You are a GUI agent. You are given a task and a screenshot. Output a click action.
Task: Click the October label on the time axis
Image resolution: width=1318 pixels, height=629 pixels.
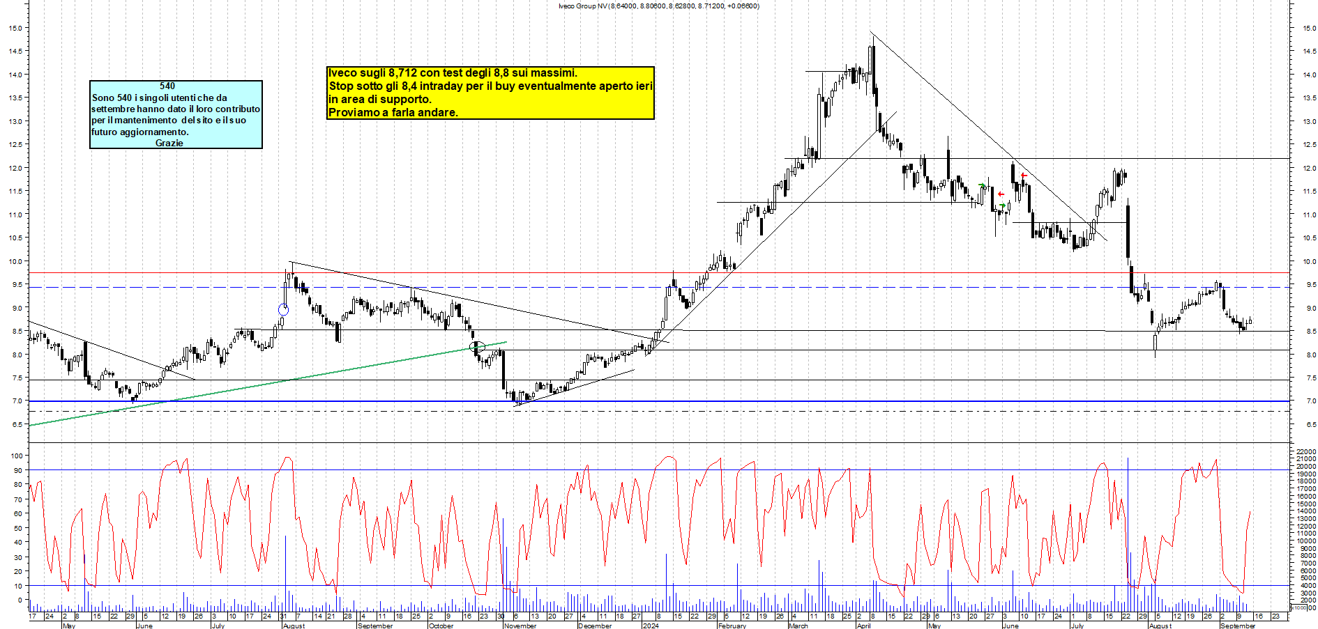coord(441,626)
